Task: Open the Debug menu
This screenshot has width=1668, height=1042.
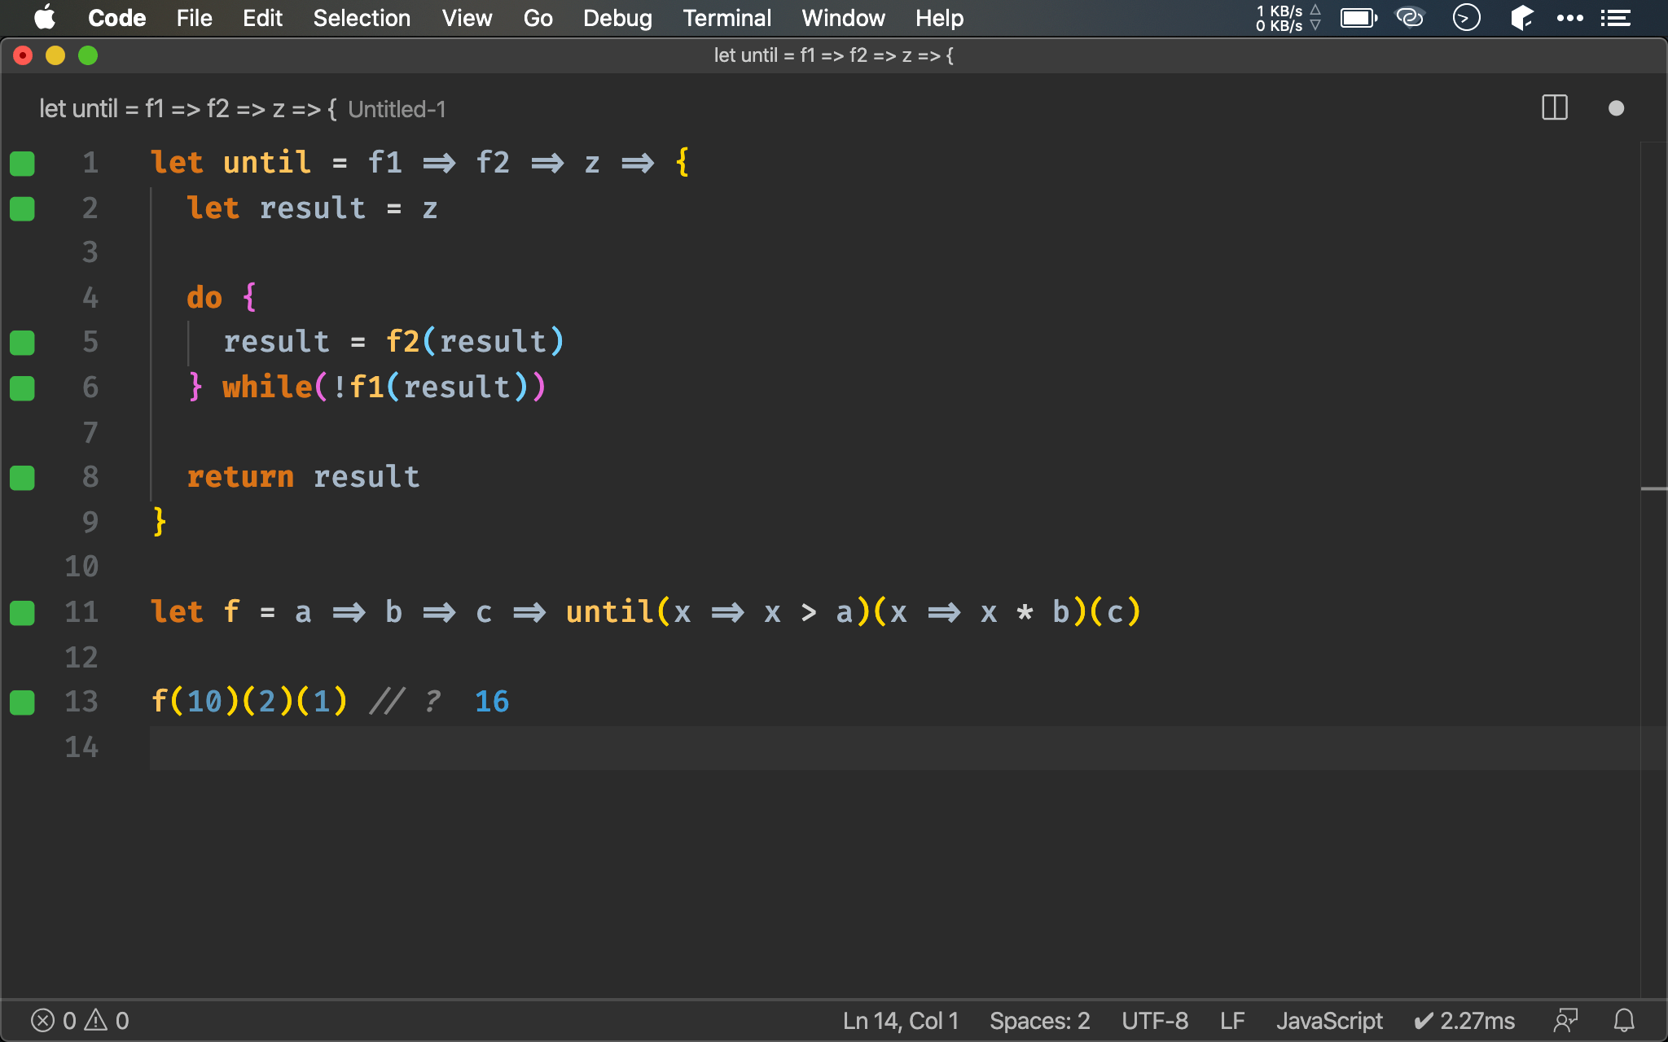Action: [617, 18]
